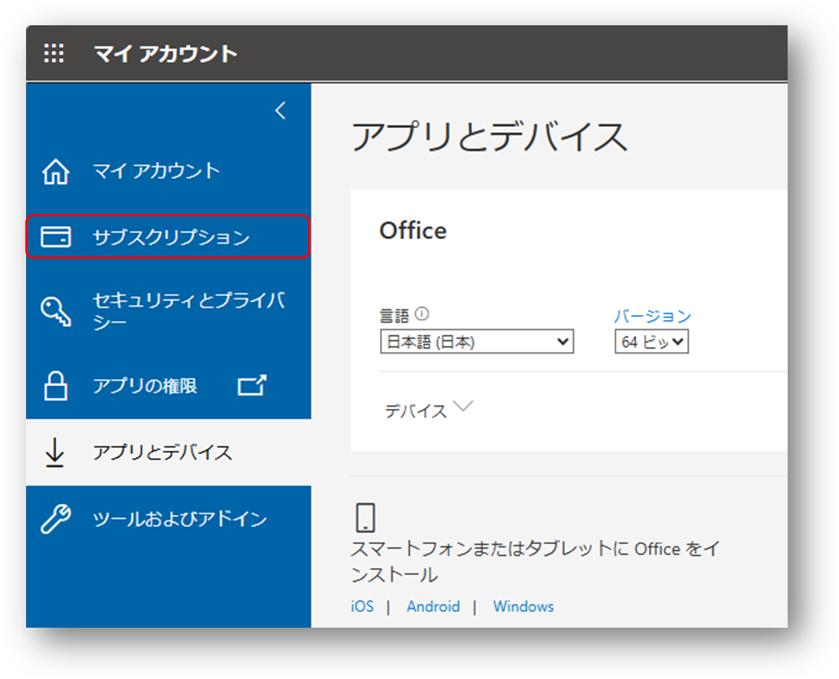Open the 日本語 (日本) language dropdown

pyautogui.click(x=477, y=341)
